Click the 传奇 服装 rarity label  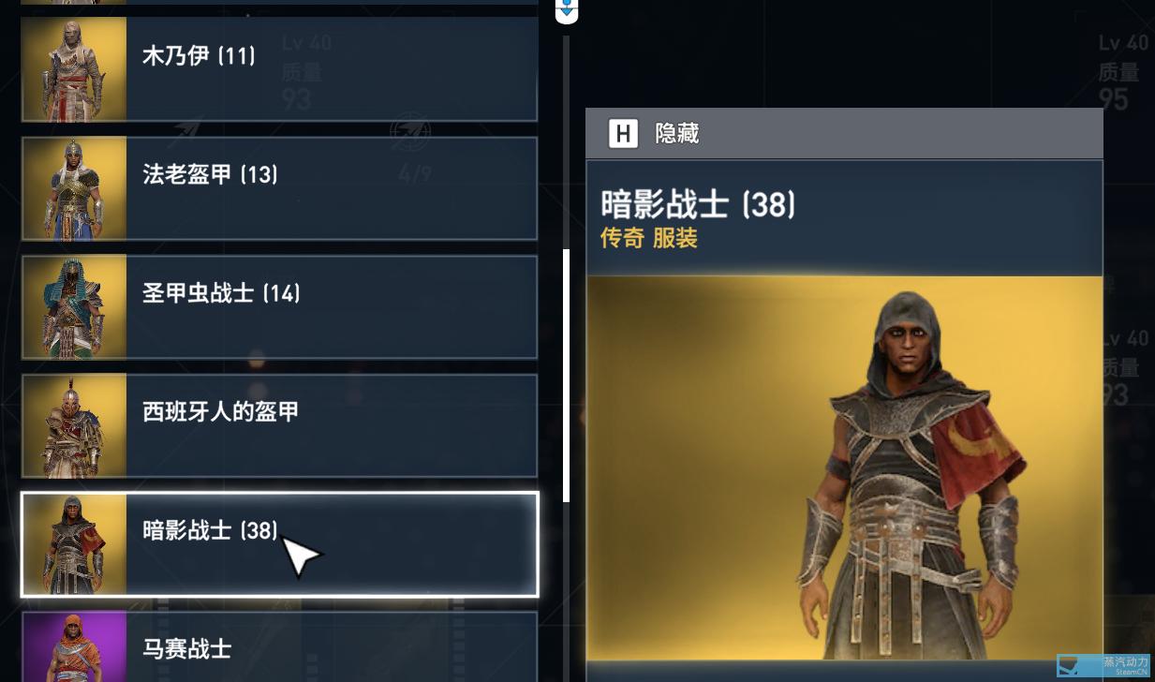coord(649,238)
